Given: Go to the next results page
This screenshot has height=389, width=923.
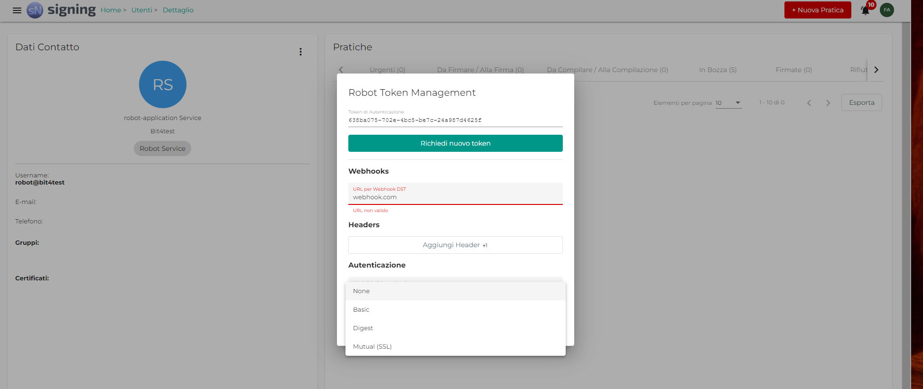Looking at the screenshot, I should (x=828, y=103).
